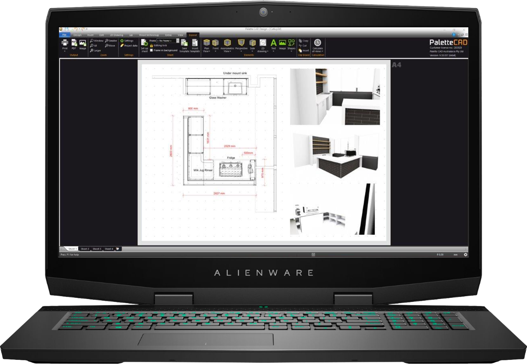The image size is (527, 364).
Task: Click the 'Glass Washer' label
Action: coord(218,98)
